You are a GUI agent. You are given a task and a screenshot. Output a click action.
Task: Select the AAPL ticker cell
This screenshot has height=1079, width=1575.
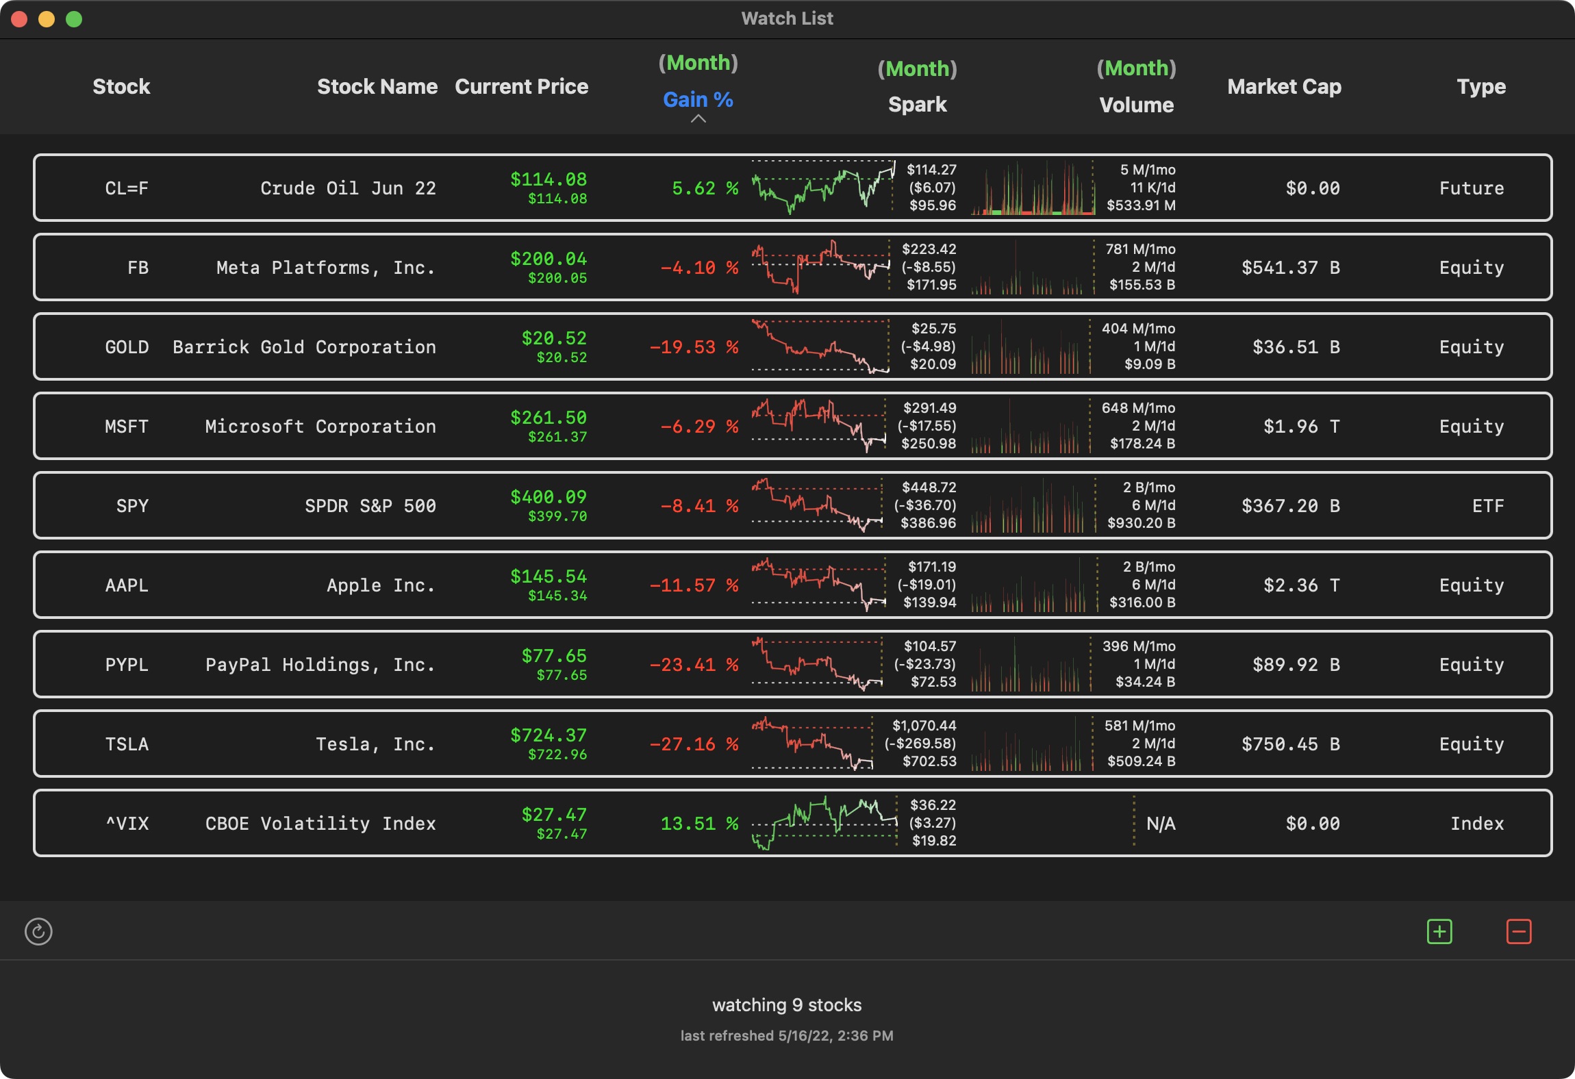(x=127, y=585)
